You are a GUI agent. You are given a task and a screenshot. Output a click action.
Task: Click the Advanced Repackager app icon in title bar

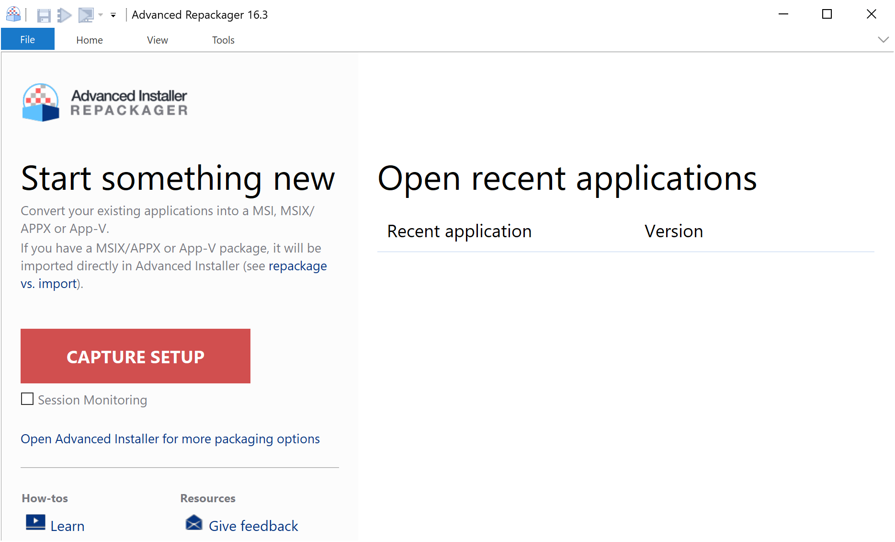pos(13,14)
